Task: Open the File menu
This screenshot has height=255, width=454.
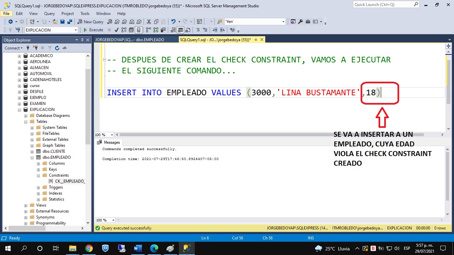Action: pos(6,14)
